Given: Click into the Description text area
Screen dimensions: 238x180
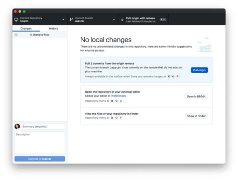Looking at the screenshot, I should (x=40, y=142).
